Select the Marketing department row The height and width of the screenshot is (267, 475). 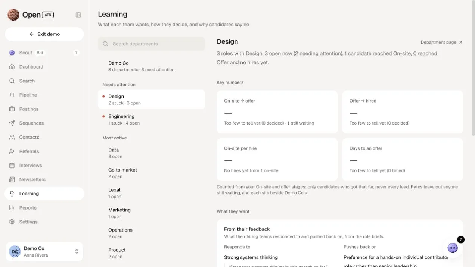[151, 213]
